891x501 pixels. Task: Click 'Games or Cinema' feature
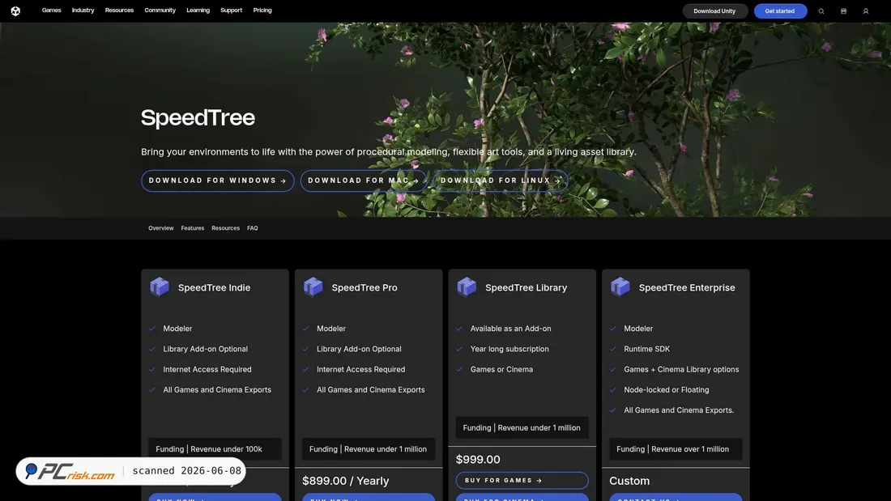(501, 369)
